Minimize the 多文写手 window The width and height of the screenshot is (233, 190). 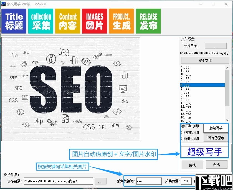[x=201, y=4]
